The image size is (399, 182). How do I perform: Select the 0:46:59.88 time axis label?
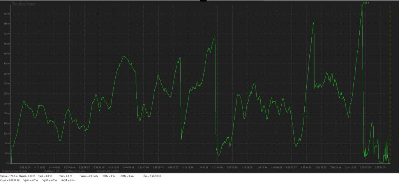(128, 167)
